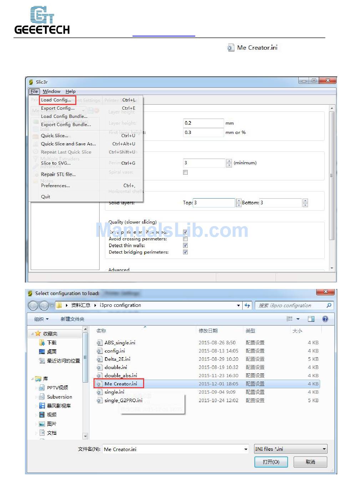Collapse the 收藏夹 group
The height and width of the screenshot is (499, 339).
tap(33, 334)
